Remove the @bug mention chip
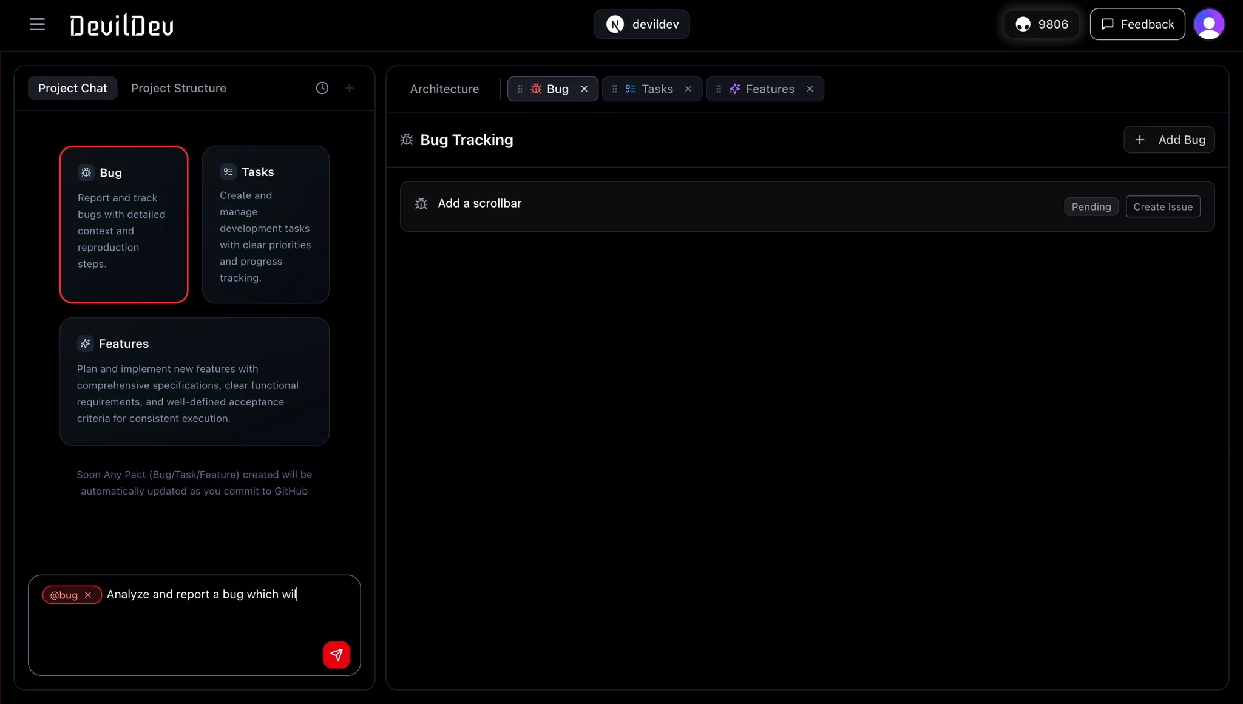Screen dimensions: 1243x704 [89, 595]
